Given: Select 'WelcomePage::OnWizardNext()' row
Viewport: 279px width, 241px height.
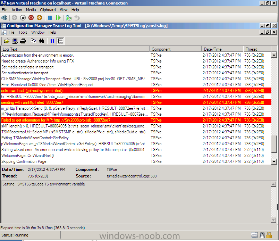Looking at the screenshot, I should pos(136,156).
